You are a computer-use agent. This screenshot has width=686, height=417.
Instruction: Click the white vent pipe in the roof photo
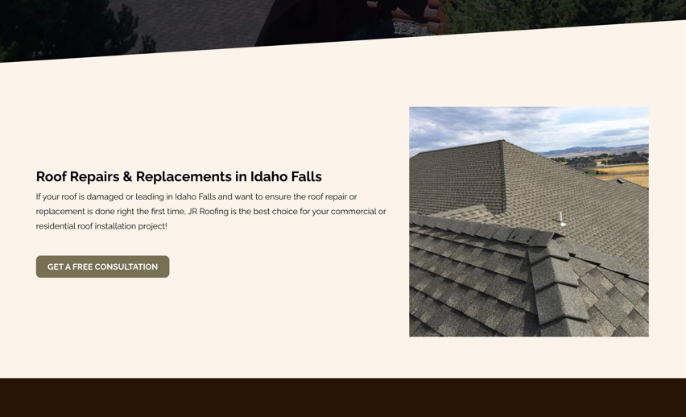point(562,219)
